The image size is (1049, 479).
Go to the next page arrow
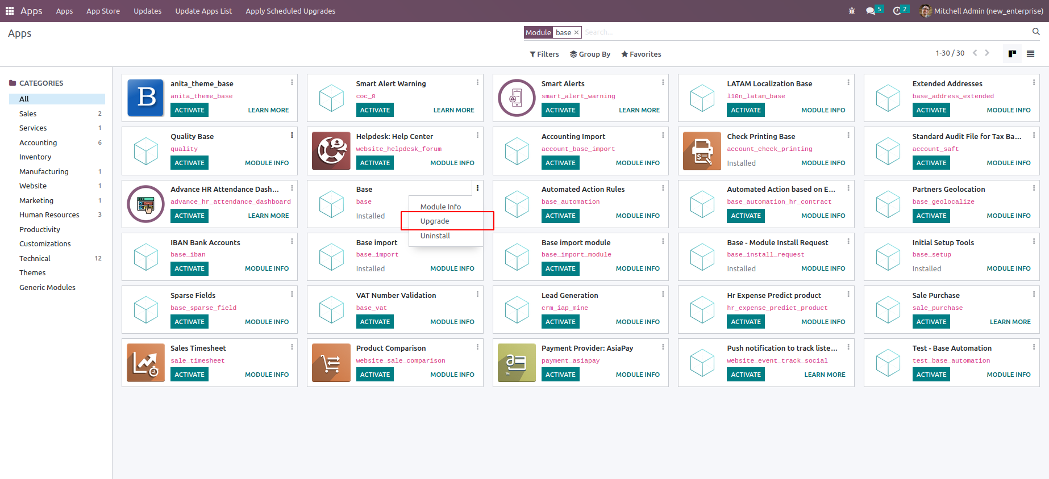click(987, 53)
